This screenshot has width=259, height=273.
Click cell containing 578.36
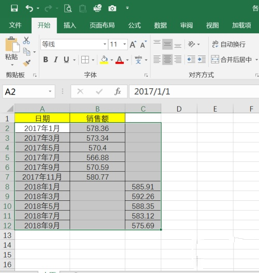point(97,128)
